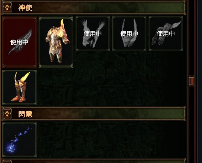Select the blue lightning effect item
This screenshot has height=163, width=202.
pyautogui.click(x=20, y=140)
